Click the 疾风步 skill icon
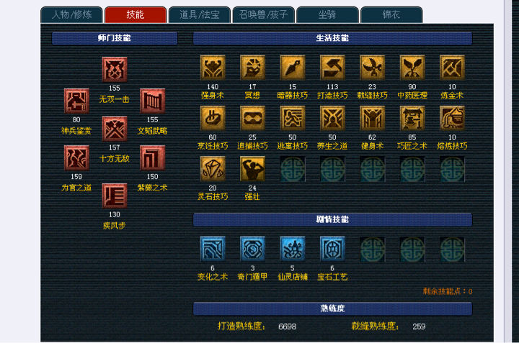Image resolution: width=519 pixels, height=343 pixels. coord(115,196)
